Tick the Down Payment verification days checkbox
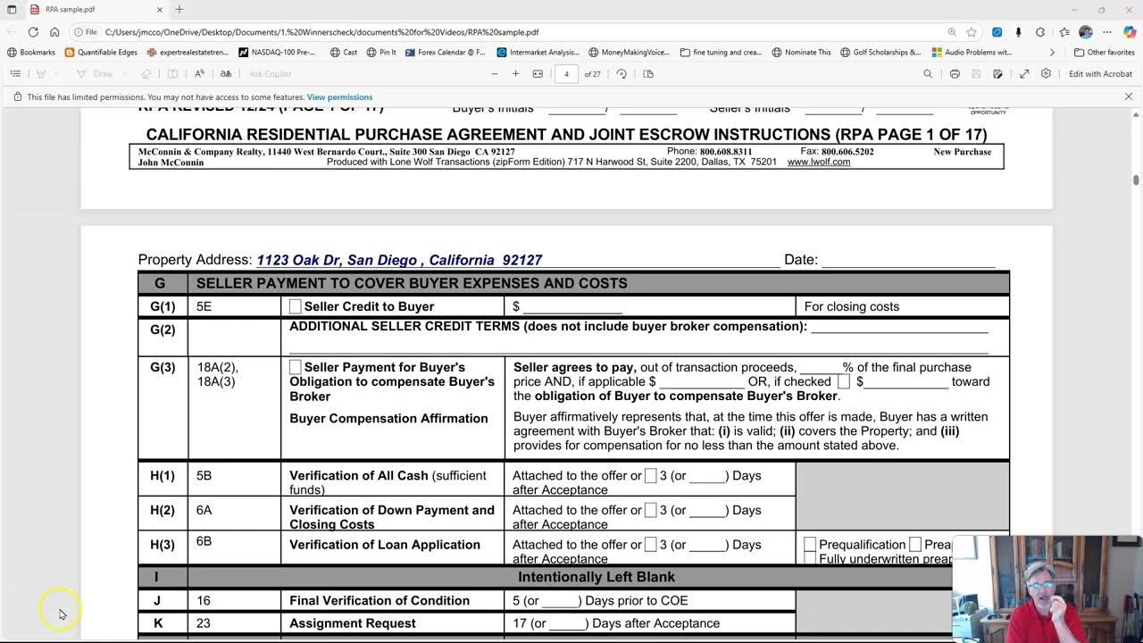 [650, 510]
